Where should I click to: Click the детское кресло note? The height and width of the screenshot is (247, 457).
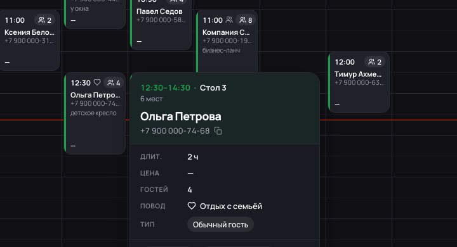point(93,113)
